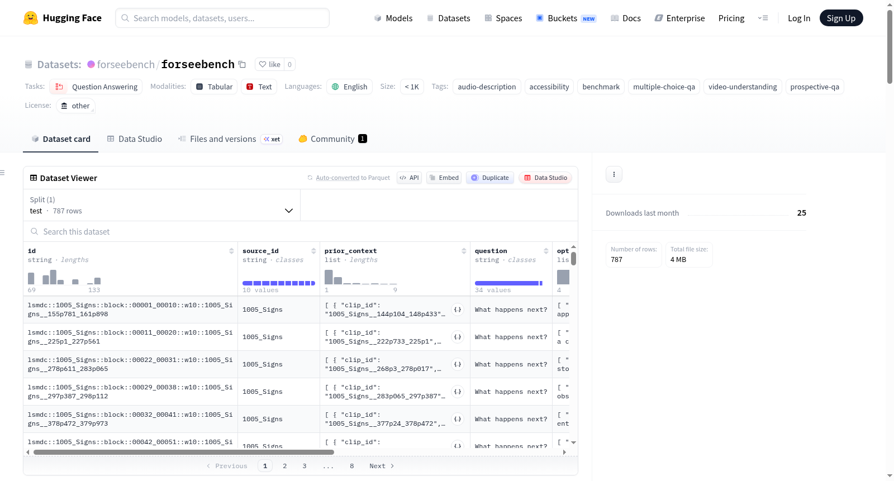
Task: Expand the JSON cell in 00001_00010 row
Action: pos(458,309)
